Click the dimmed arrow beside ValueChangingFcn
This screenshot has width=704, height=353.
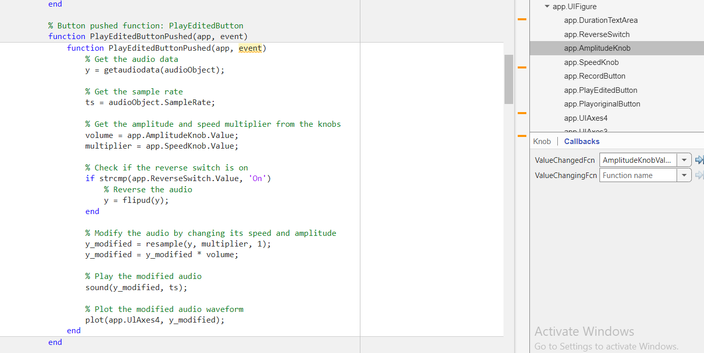pos(700,175)
